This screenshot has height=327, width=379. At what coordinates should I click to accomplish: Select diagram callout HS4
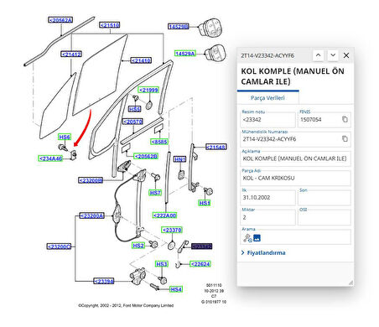click(x=176, y=289)
